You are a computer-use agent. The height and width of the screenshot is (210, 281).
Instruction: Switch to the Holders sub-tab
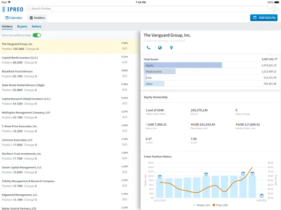(7, 26)
